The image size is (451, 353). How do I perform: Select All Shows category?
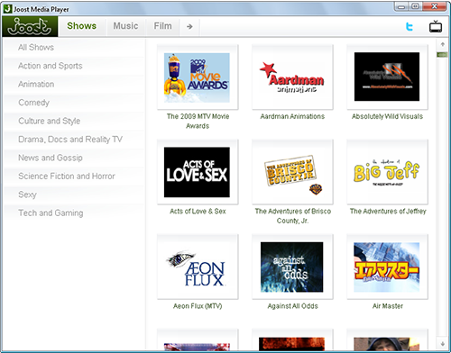click(x=74, y=48)
